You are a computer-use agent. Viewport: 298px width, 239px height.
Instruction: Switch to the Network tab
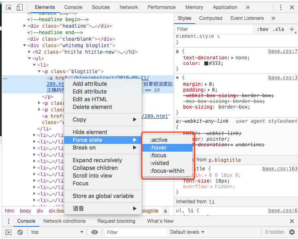click(129, 7)
